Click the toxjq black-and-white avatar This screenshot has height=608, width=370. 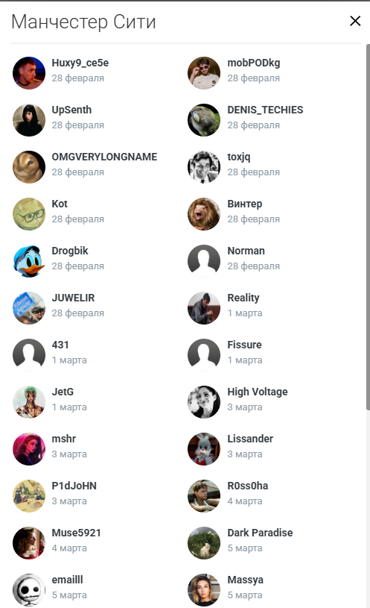(204, 167)
